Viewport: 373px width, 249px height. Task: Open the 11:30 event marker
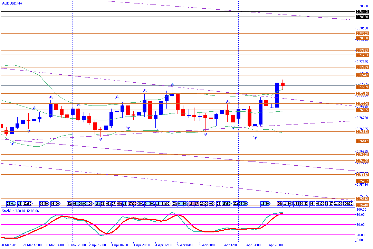287,204
